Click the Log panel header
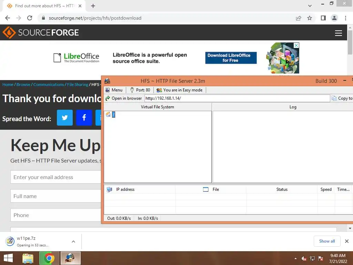Screen dimensions: 353x265 tap(293, 107)
